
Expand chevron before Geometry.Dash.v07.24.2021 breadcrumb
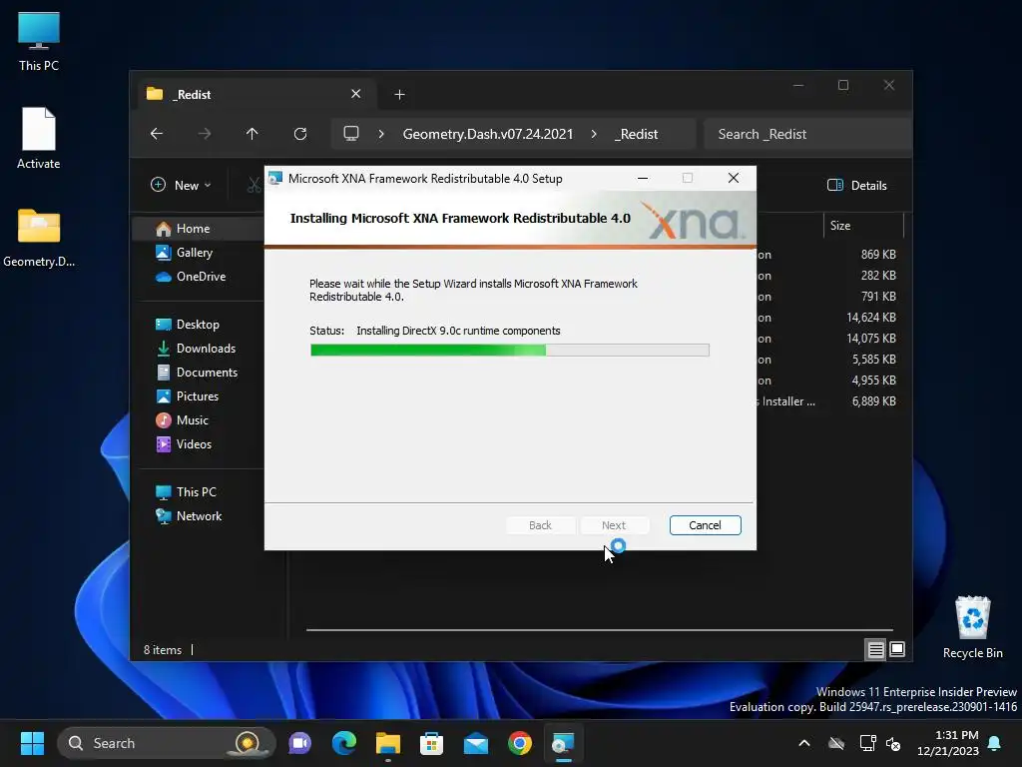coord(381,134)
